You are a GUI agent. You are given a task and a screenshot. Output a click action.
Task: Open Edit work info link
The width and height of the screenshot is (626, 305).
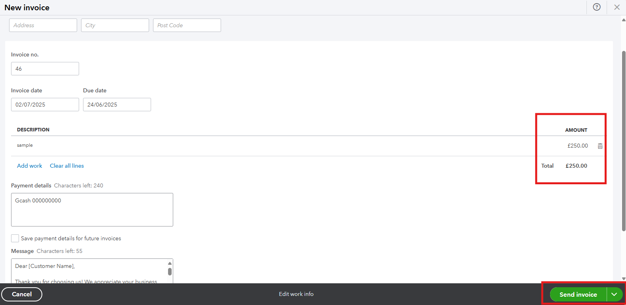(x=296, y=294)
